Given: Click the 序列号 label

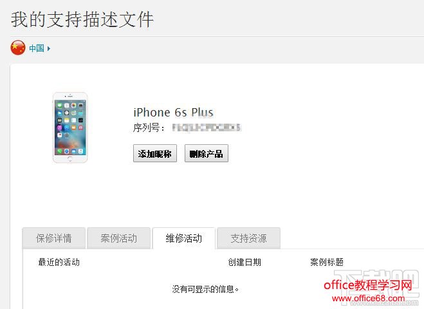Looking at the screenshot, I should (x=149, y=127).
